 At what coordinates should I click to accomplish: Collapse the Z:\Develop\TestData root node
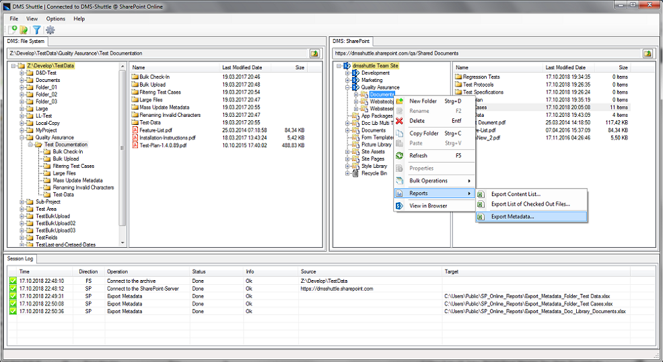point(13,66)
